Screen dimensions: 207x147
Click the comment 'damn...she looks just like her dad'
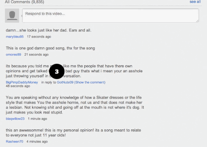[48, 30]
